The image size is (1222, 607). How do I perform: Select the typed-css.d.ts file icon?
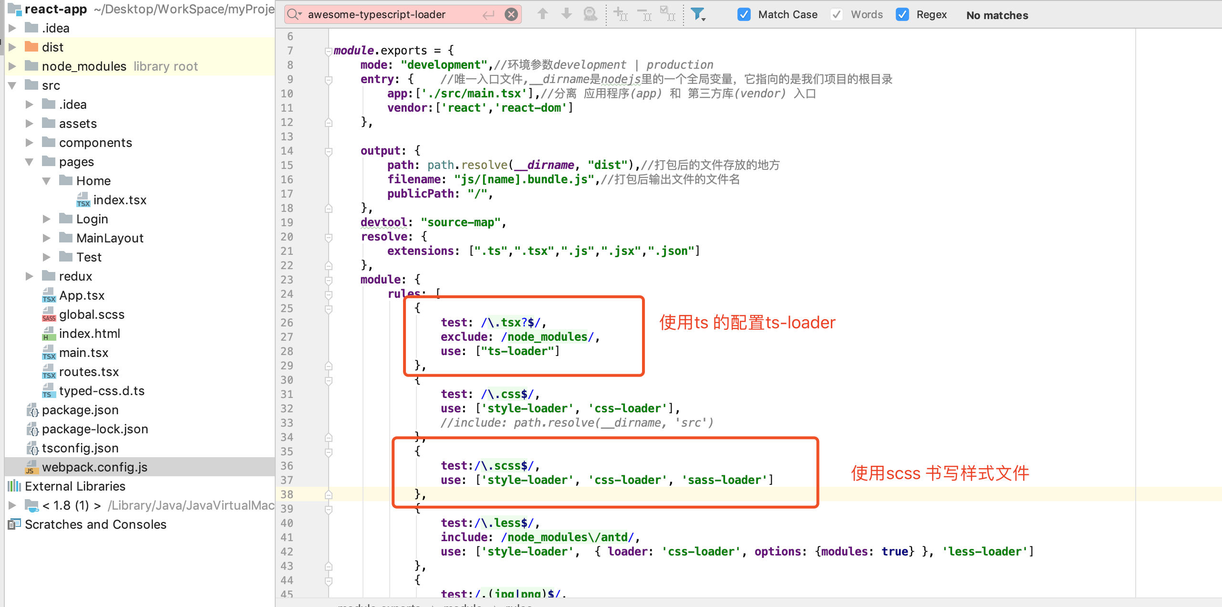click(x=49, y=390)
